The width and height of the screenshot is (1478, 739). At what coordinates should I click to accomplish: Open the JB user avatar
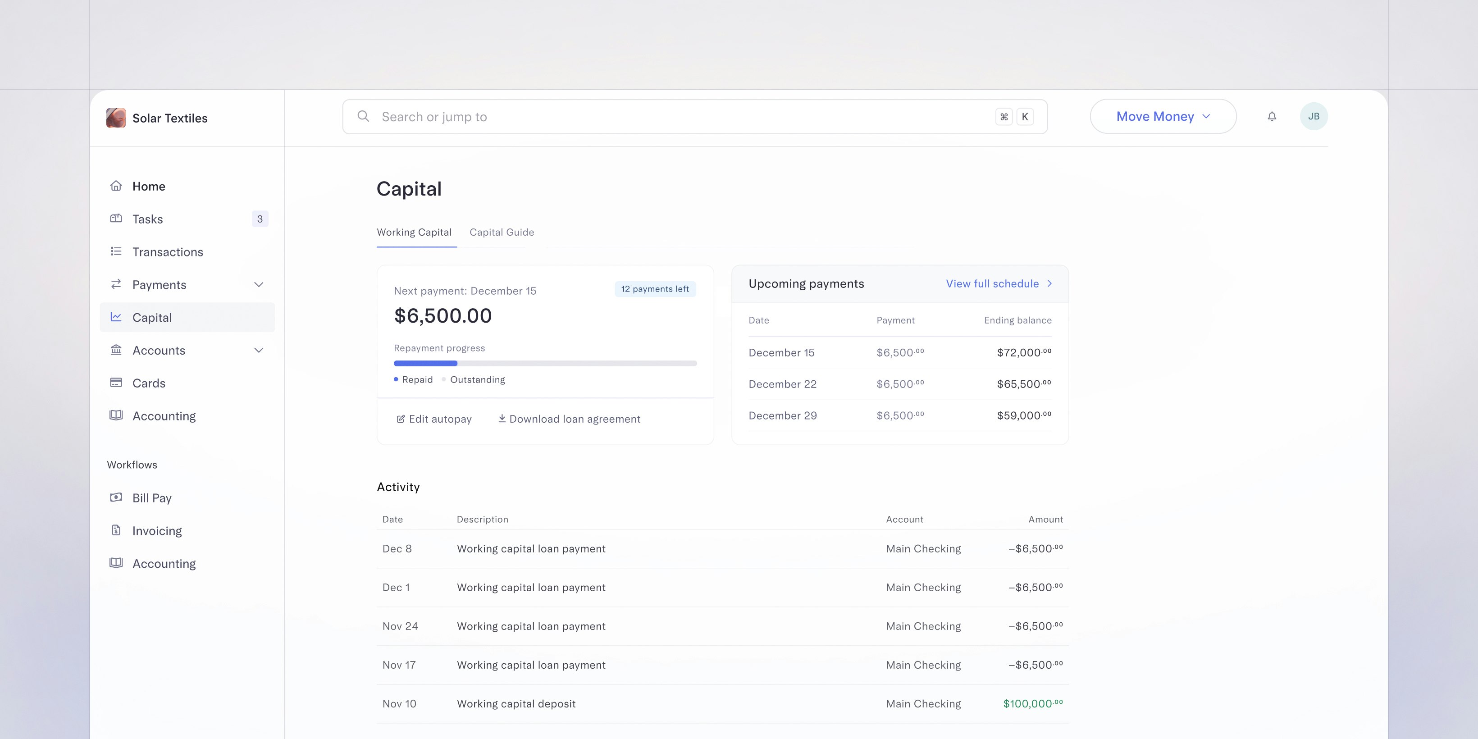click(x=1314, y=116)
